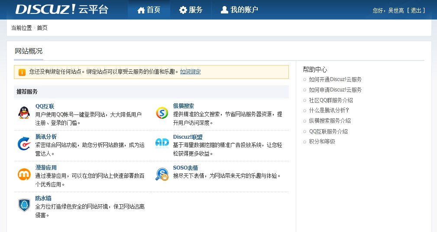Click the 防水墙 description starting 全方位打造
The width and height of the screenshot is (437, 232).
point(90,211)
